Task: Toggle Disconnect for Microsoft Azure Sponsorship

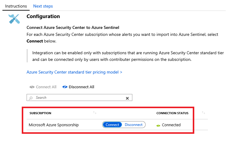Action: [x=134, y=125]
